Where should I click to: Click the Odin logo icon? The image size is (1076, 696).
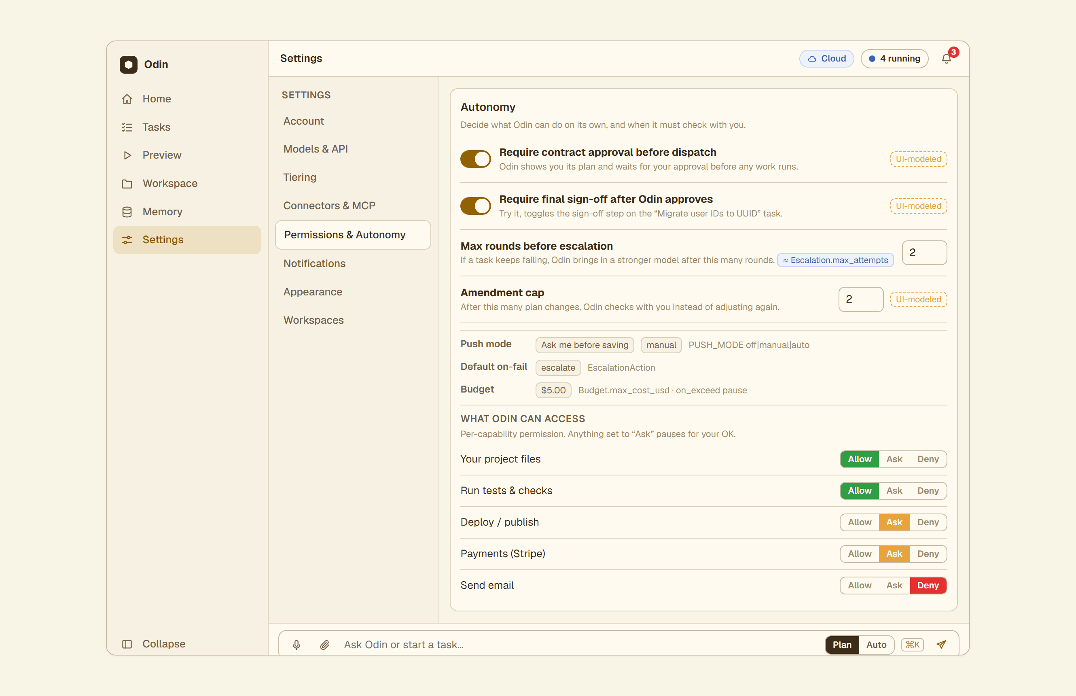(129, 65)
